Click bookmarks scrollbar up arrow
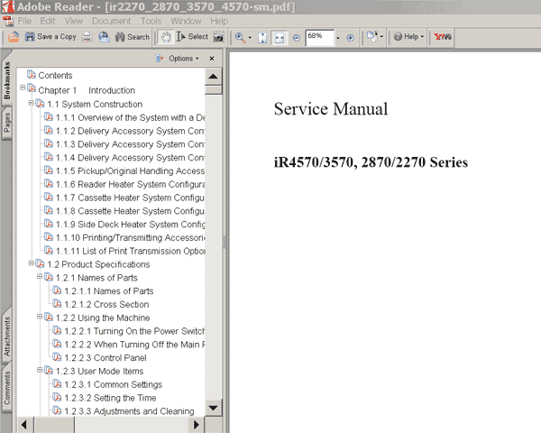This screenshot has width=541, height=433. 213,77
